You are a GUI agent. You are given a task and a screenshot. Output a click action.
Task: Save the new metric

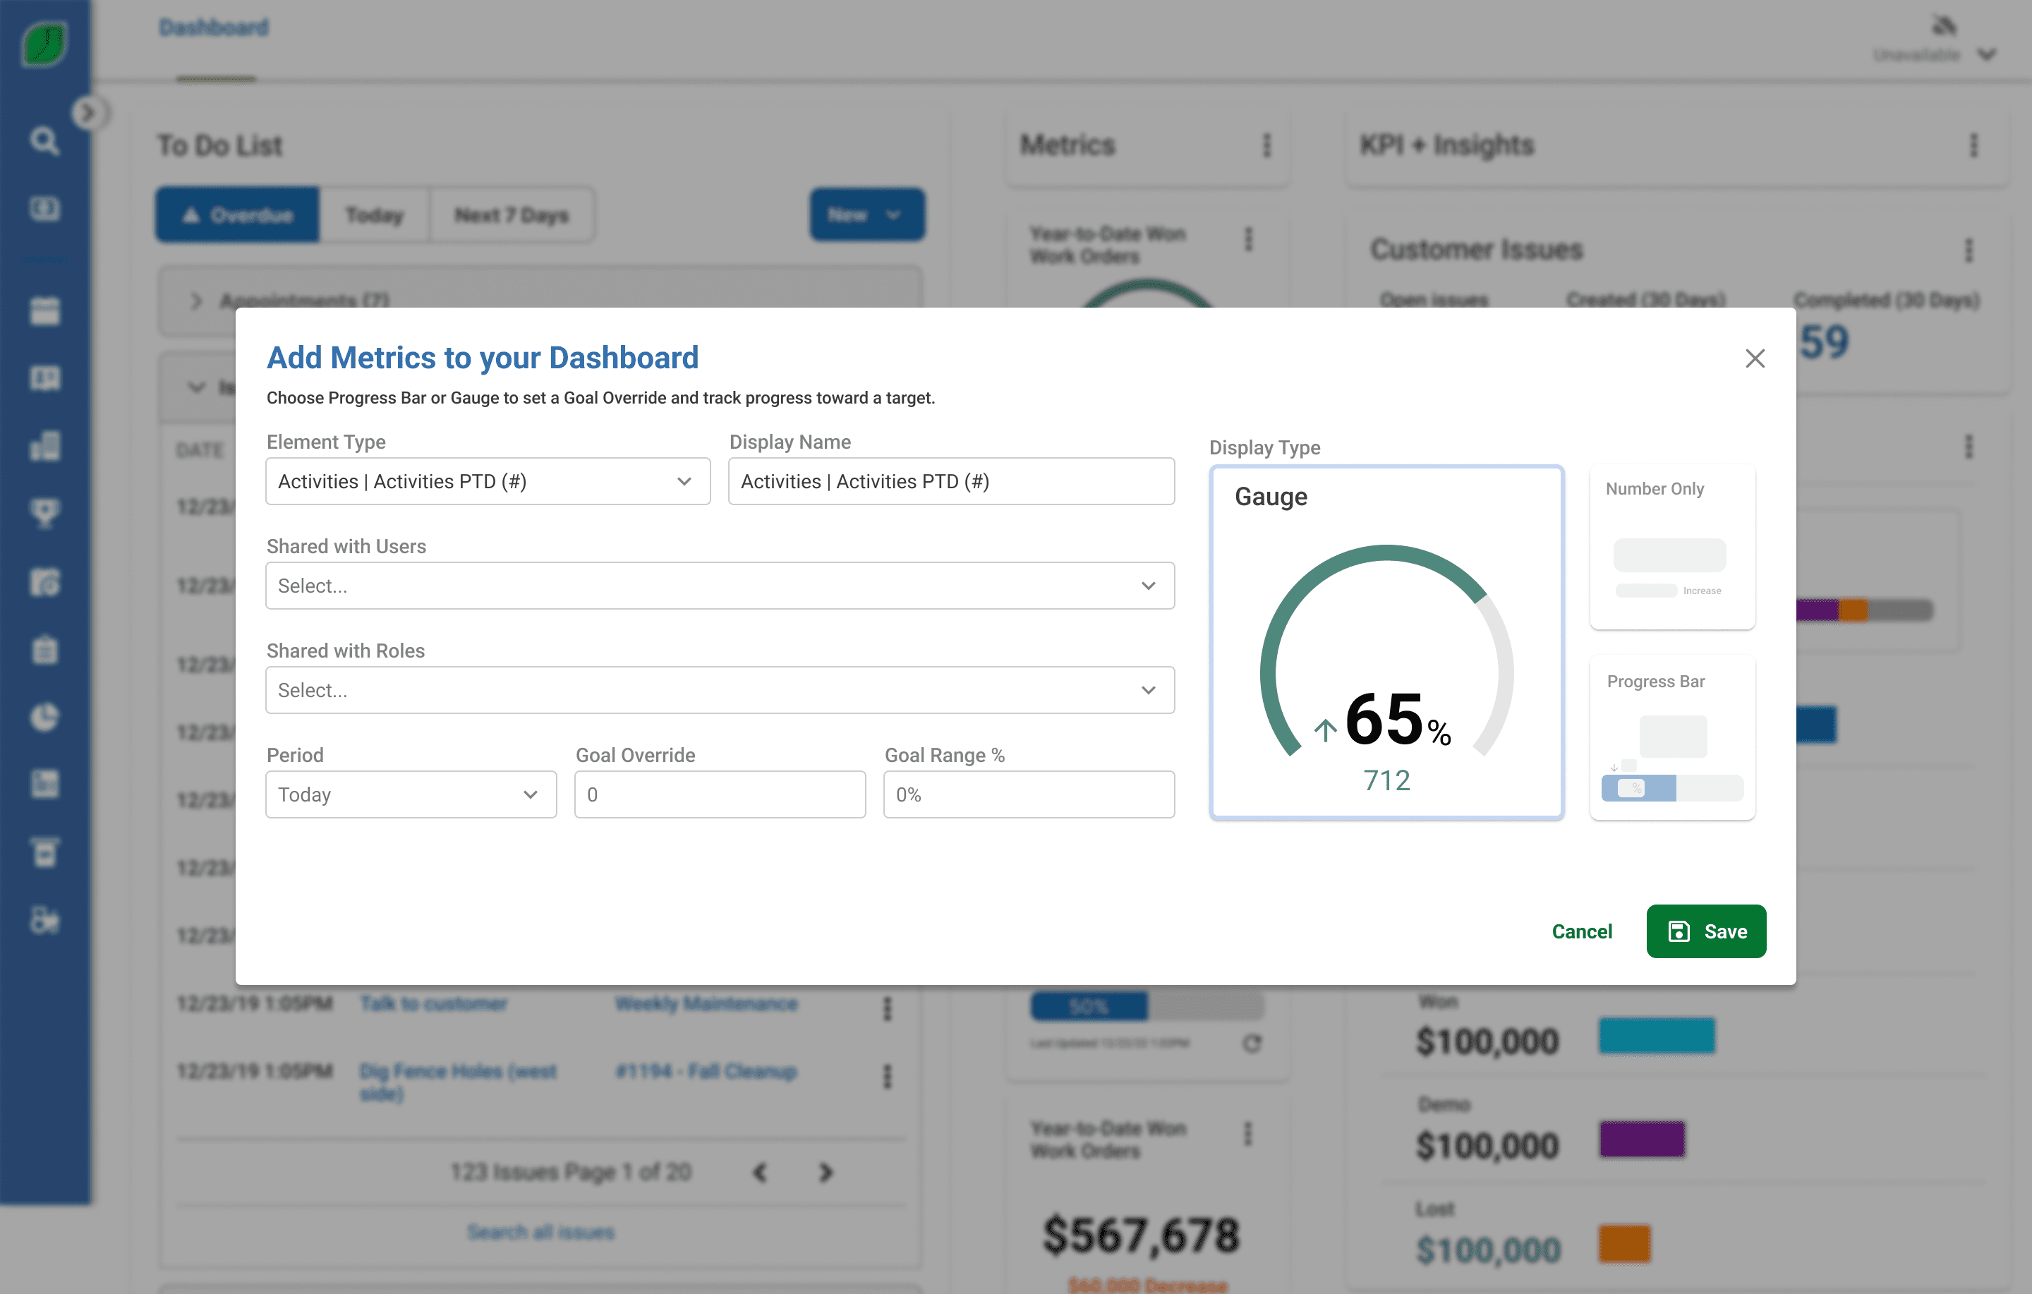1705,931
